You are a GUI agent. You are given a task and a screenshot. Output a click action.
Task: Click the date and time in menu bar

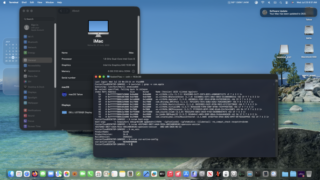tap(307, 3)
